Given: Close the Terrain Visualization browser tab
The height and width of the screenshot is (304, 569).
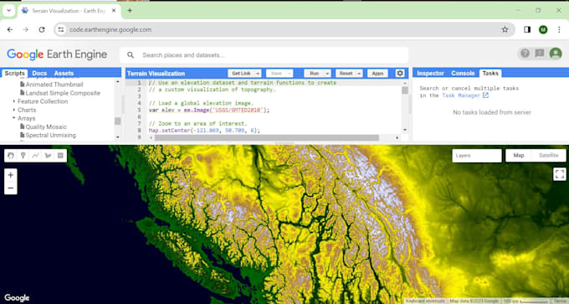Looking at the screenshot, I should pyautogui.click(x=114, y=11).
